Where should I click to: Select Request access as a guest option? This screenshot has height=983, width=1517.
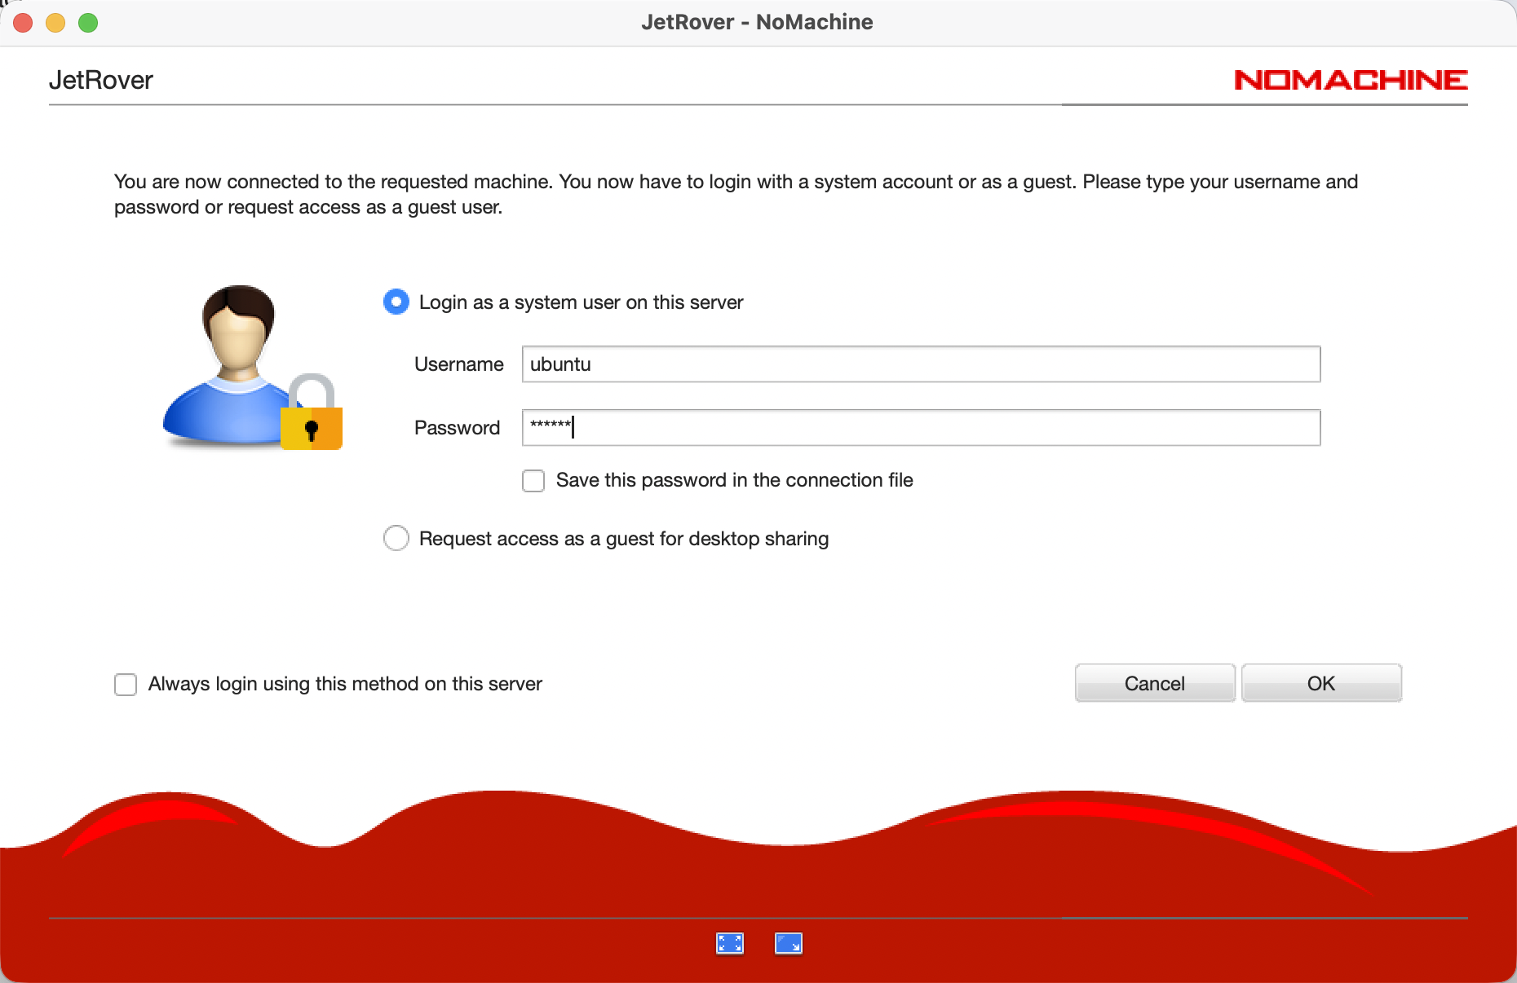[396, 538]
